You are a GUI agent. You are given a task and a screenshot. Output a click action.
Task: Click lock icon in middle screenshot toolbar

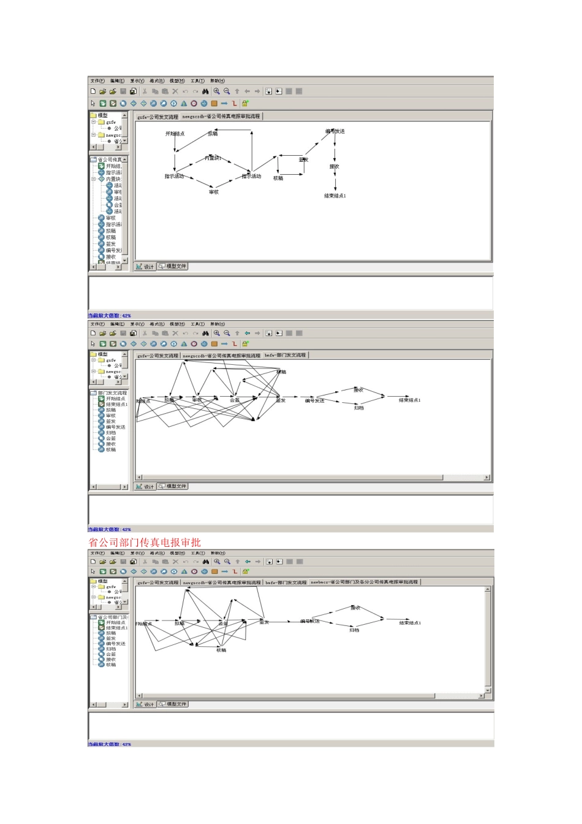click(x=245, y=344)
